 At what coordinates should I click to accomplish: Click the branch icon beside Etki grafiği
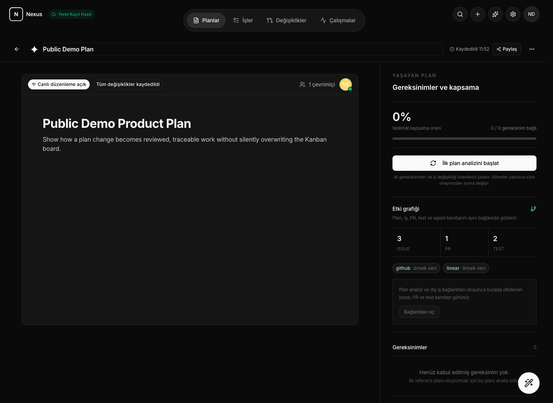point(533,209)
